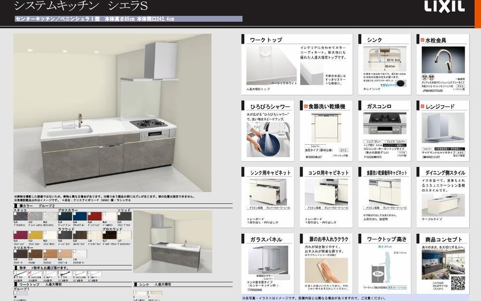Select the ワークトップ panel heading
Viewport: 481px width, 301px height.
click(x=266, y=40)
